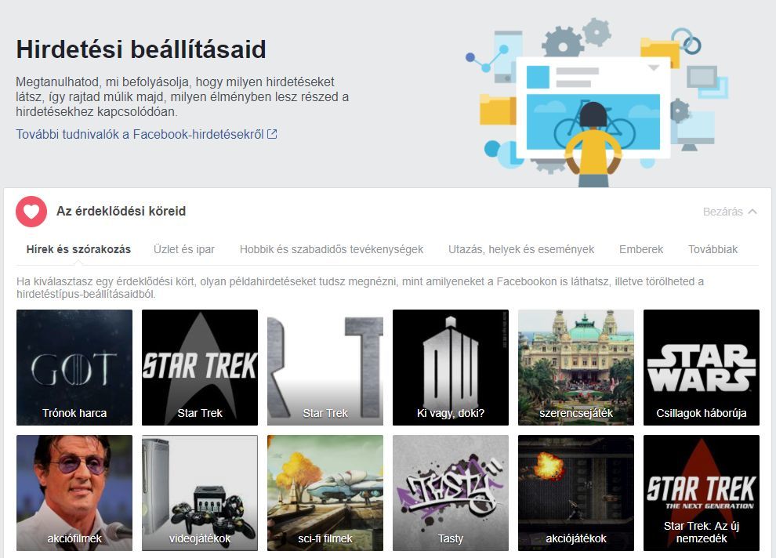The width and height of the screenshot is (776, 558).
Task: Open the videojátékok tile
Action: [200, 493]
